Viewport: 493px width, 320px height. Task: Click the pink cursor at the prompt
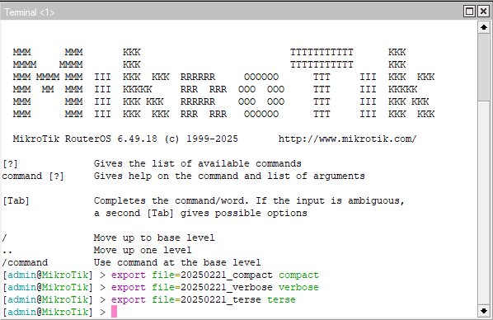pos(114,312)
